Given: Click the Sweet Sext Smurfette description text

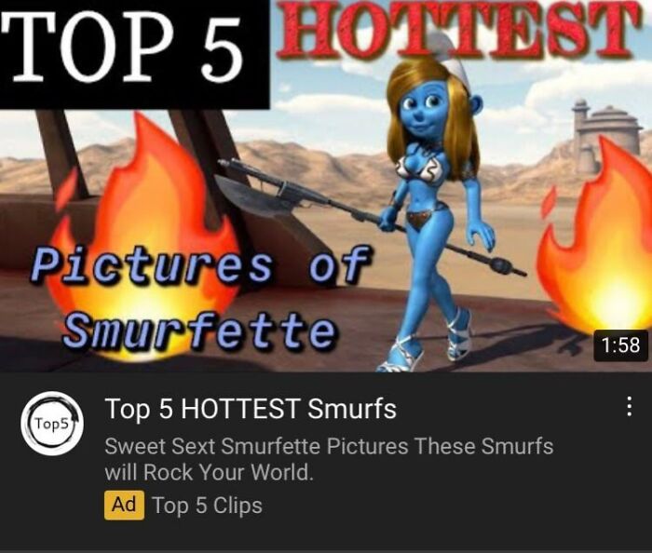Looking at the screenshot, I should point(329,446).
